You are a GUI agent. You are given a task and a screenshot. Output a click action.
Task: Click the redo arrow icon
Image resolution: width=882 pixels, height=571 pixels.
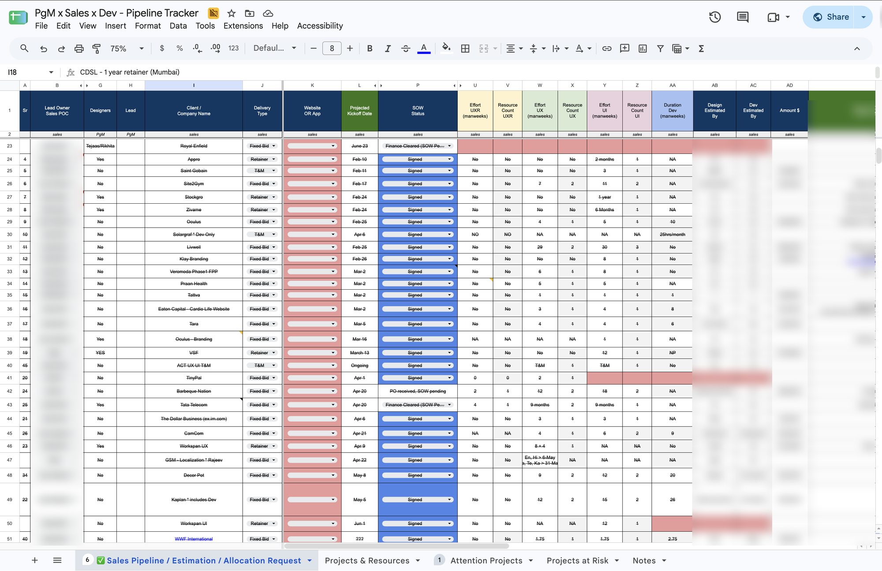(61, 49)
